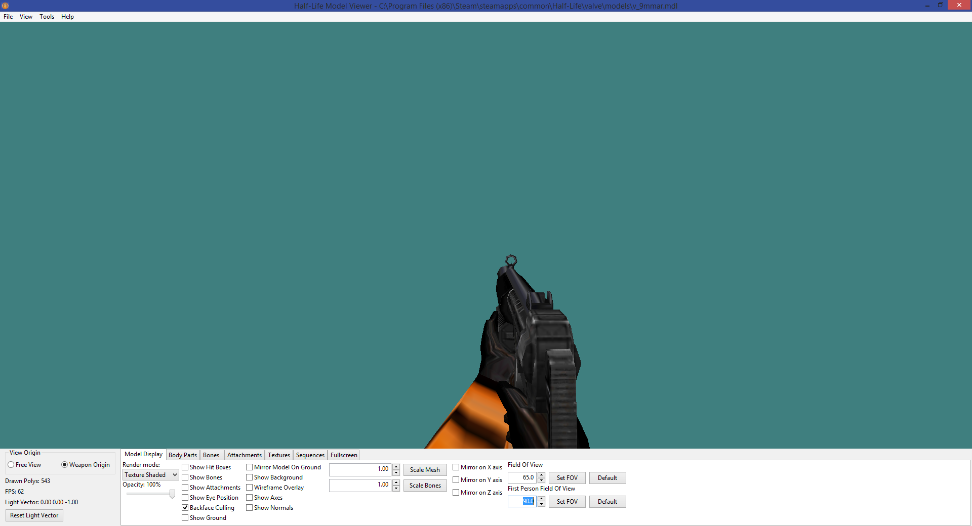
Task: Increase the Scale Bones value with up arrow
Action: 396,483
